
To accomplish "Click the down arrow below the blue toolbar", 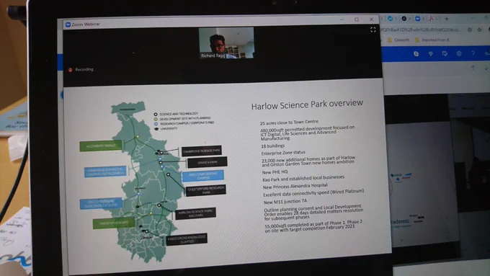I will coord(486,68).
